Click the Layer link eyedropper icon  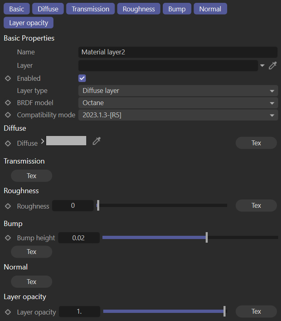coord(272,65)
